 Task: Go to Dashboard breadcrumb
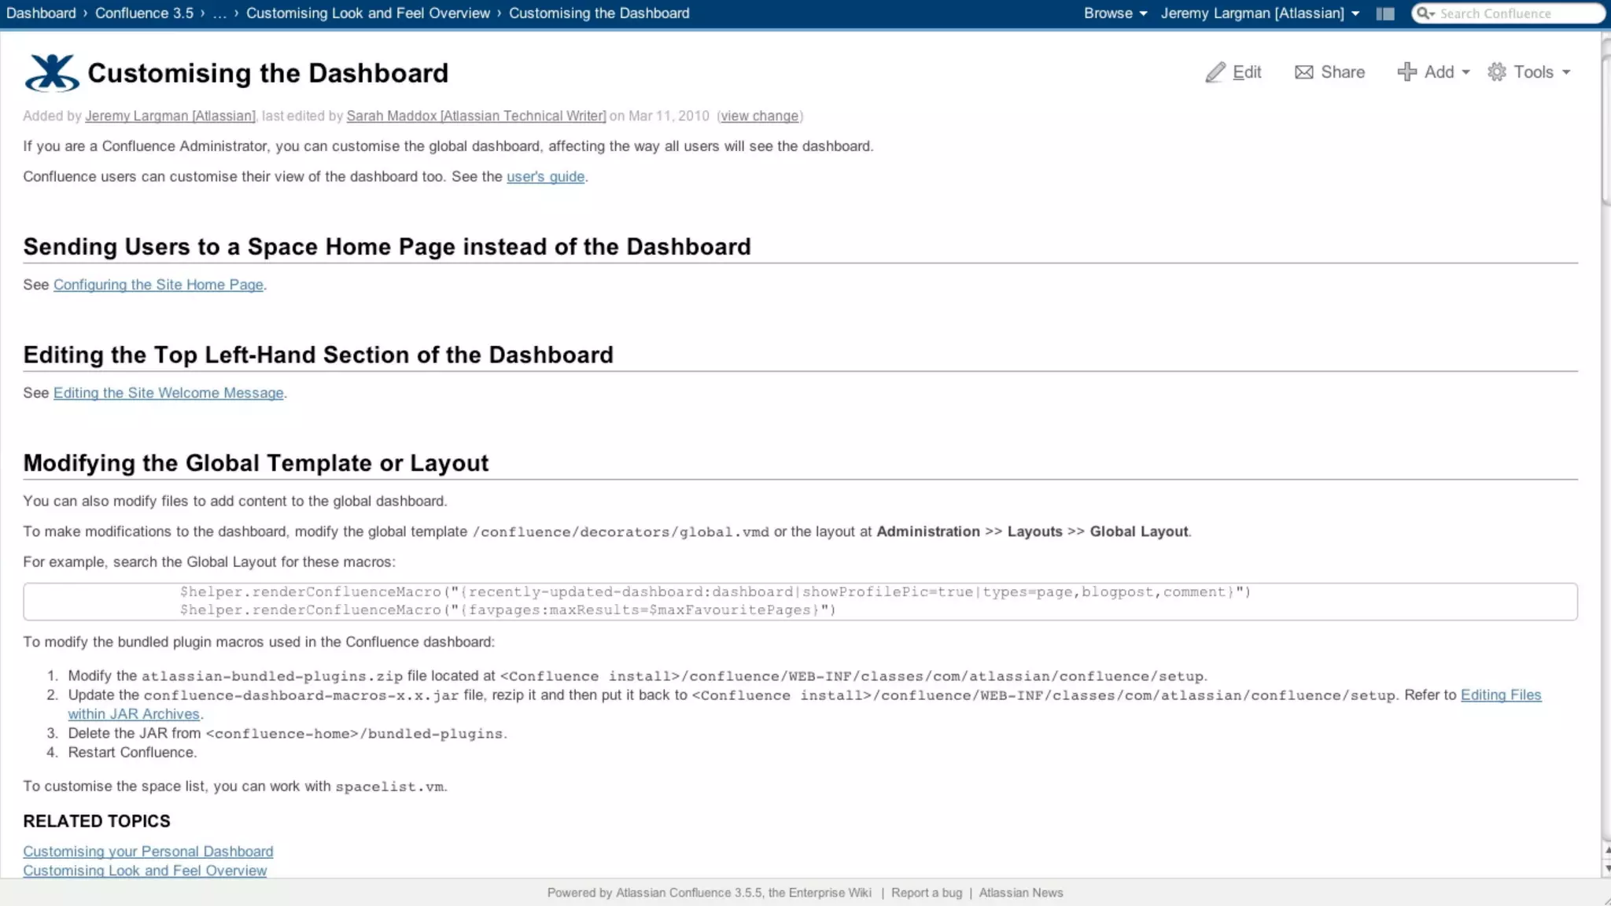pos(41,13)
